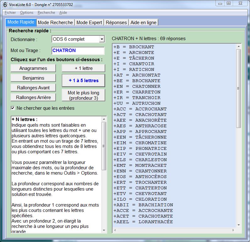Image resolution: width=250 pixels, height=242 pixels.
Task: Select the TRANCHOIR result line
Action: [137, 98]
